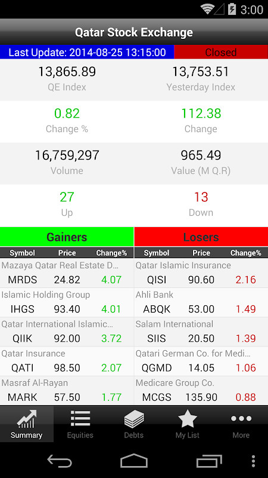Tap the Android home navigation button
The height and width of the screenshot is (478, 268).
click(134, 461)
